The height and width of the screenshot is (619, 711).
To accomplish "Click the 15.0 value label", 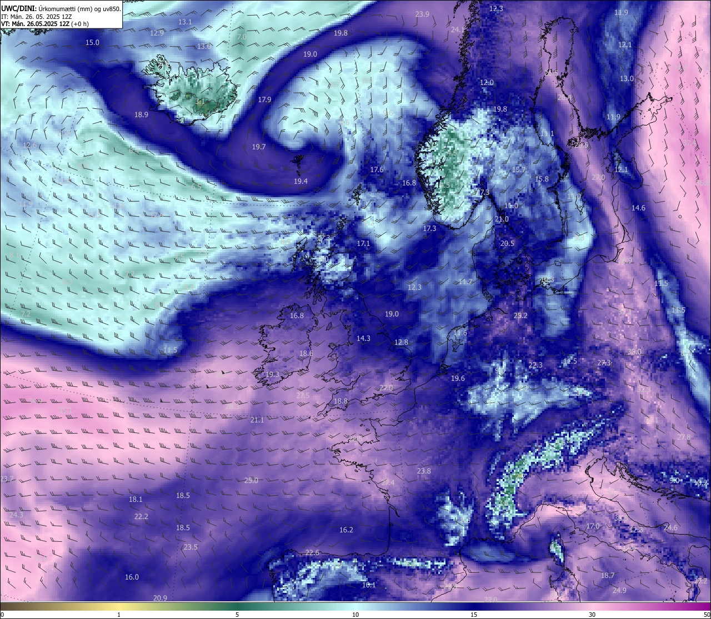I will click(92, 43).
